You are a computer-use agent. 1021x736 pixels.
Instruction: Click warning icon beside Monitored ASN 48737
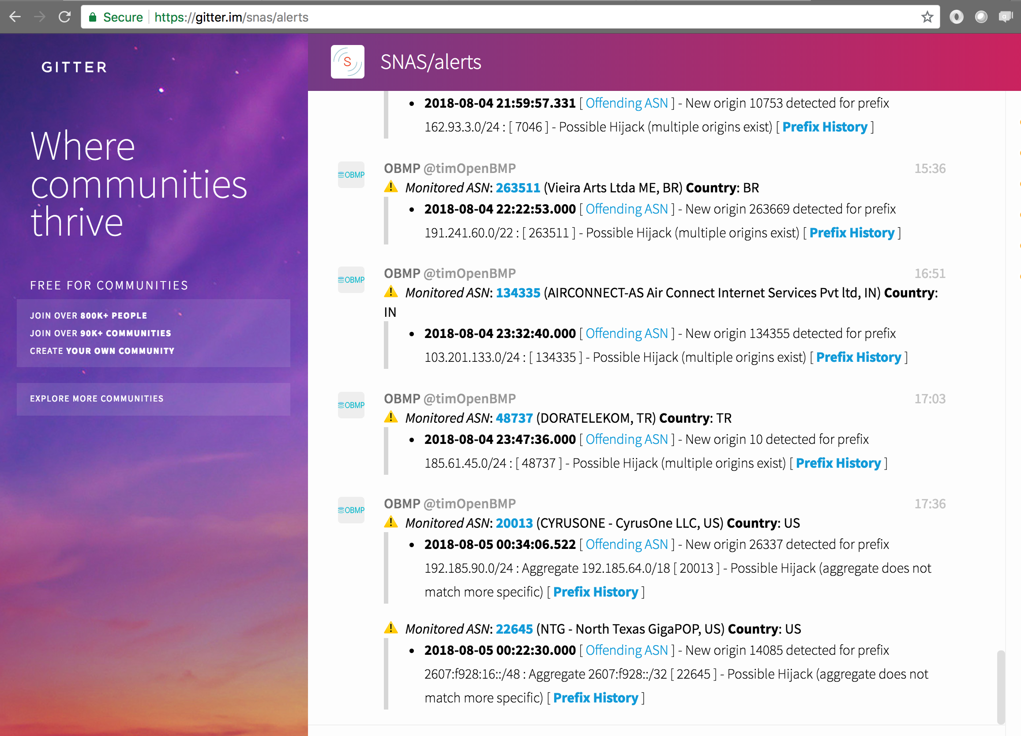(x=391, y=417)
